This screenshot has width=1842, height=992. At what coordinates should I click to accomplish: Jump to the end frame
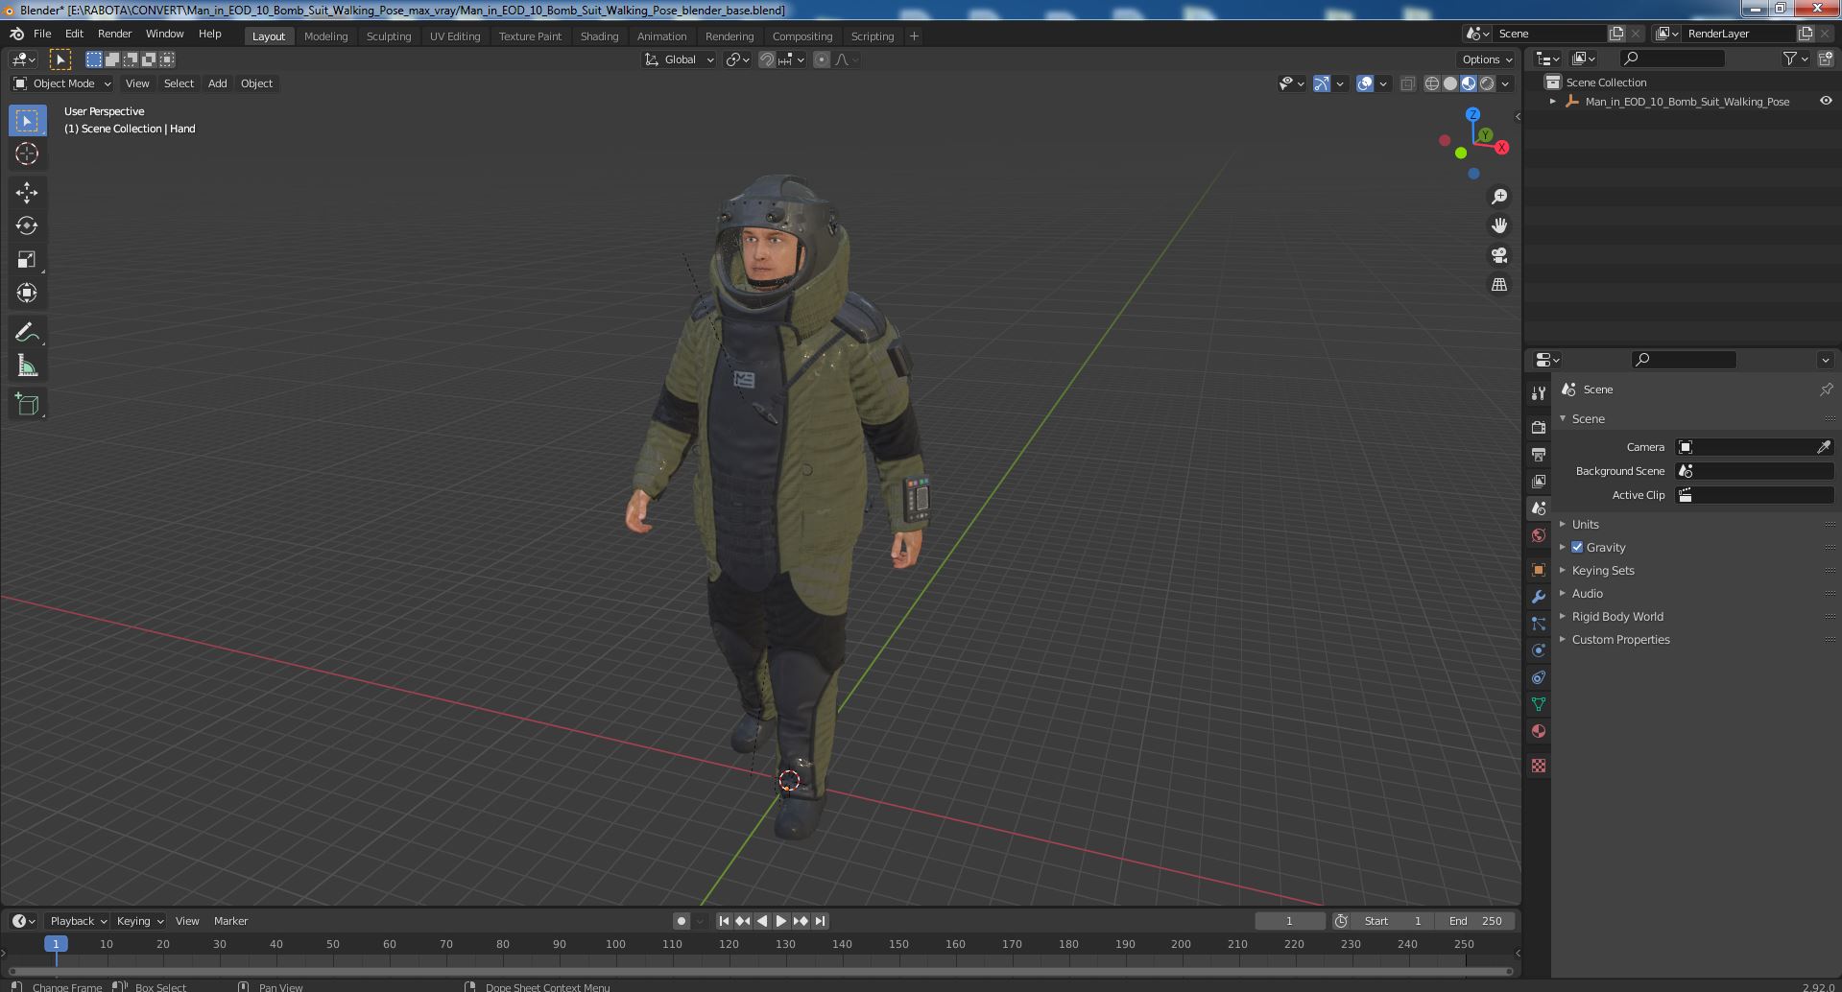pos(820,921)
